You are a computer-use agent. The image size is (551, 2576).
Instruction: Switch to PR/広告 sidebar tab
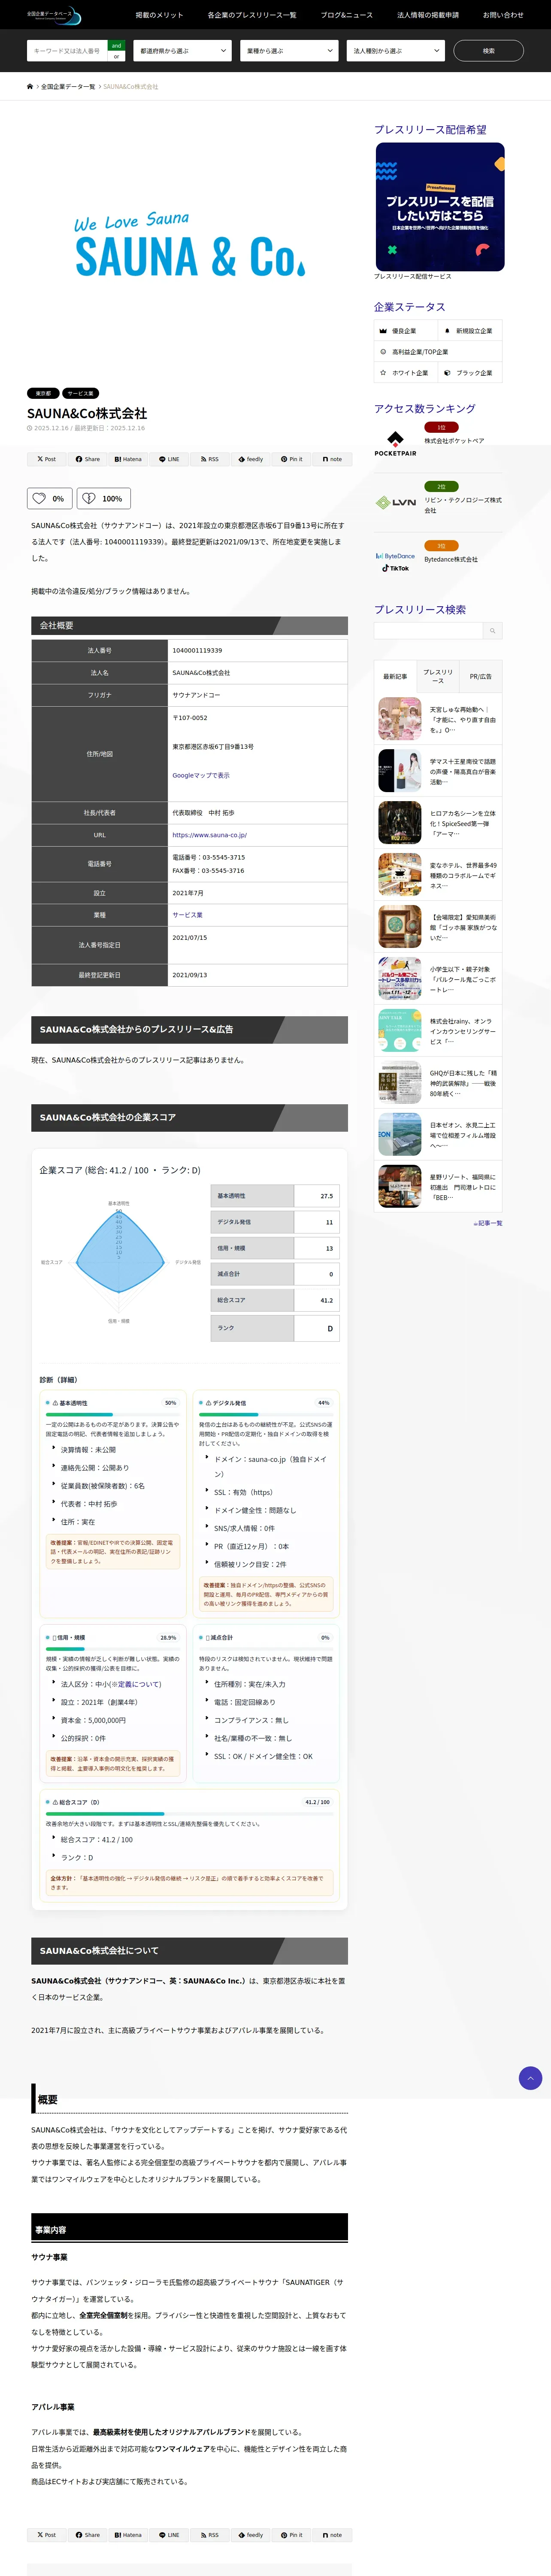tap(481, 677)
